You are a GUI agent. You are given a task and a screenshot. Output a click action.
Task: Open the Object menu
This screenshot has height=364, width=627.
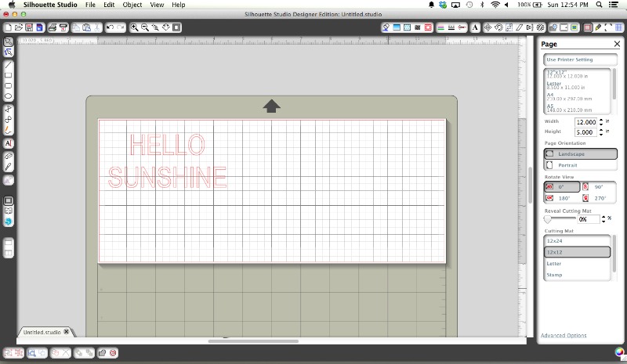coord(132,5)
